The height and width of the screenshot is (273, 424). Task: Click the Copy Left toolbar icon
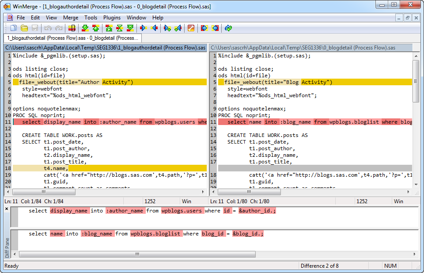[154, 28]
